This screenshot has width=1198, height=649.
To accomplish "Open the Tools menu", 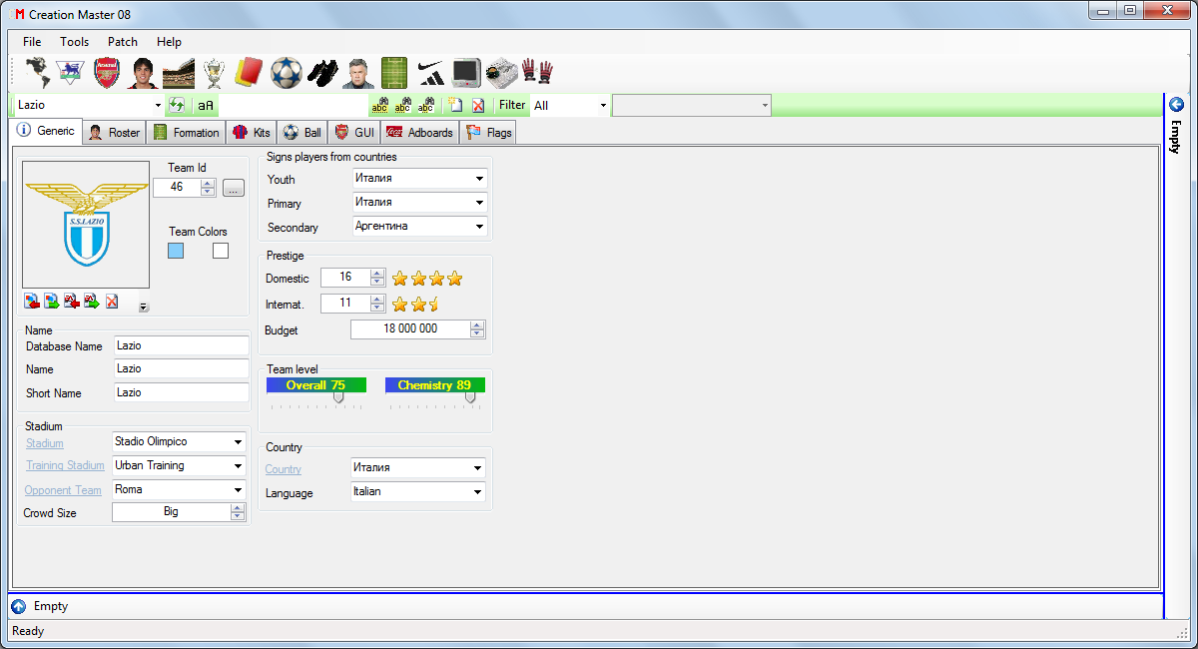I will (x=74, y=42).
